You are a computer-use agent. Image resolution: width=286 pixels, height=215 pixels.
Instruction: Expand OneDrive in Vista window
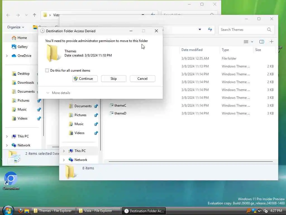7,56
